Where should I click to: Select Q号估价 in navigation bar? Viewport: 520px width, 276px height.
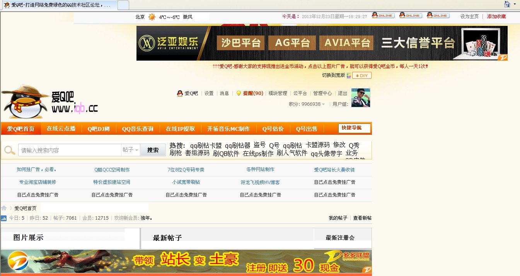pos(273,129)
